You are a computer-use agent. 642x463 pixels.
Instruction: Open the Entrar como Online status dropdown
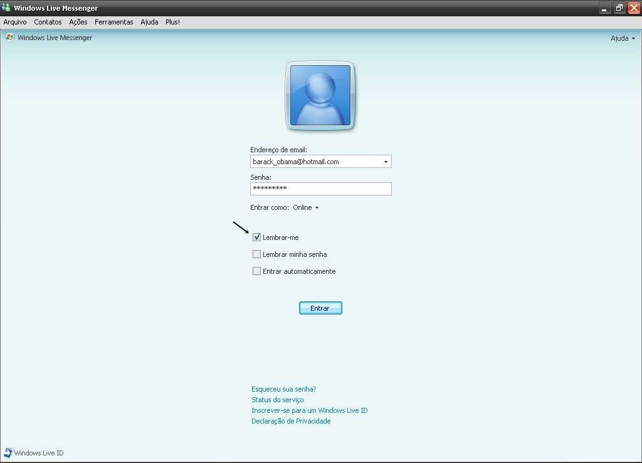[306, 207]
